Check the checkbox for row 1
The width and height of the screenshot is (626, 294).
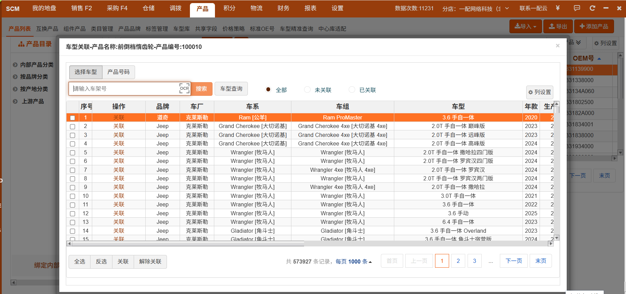coord(72,118)
